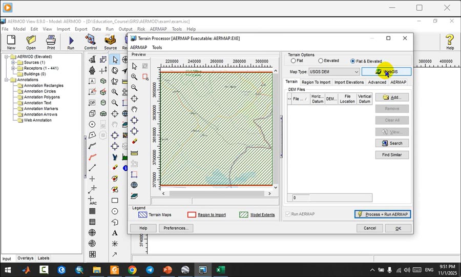
Task: Click the globe icon in Preview toolbar
Action: click(x=134, y=185)
